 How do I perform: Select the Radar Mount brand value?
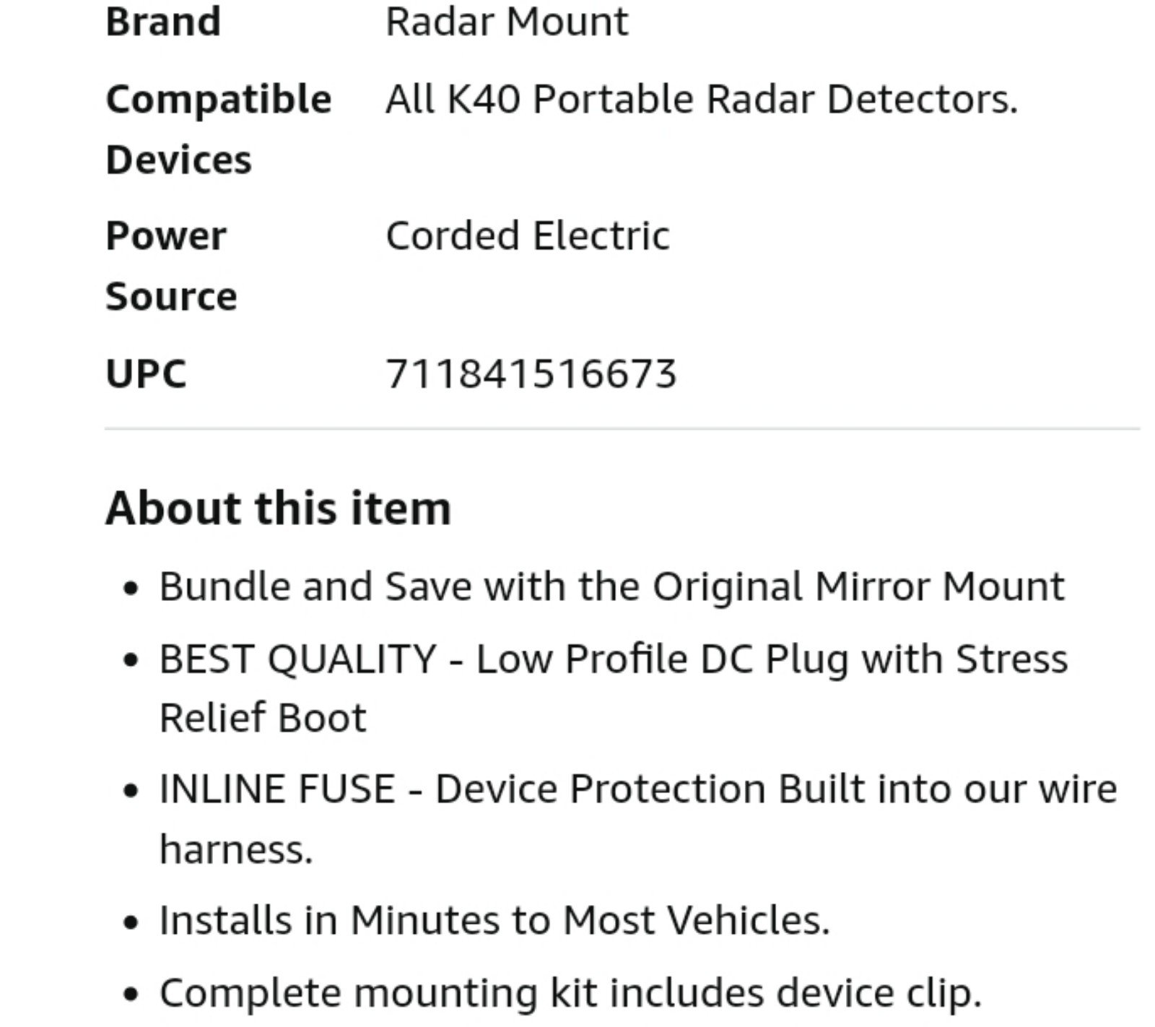click(507, 21)
